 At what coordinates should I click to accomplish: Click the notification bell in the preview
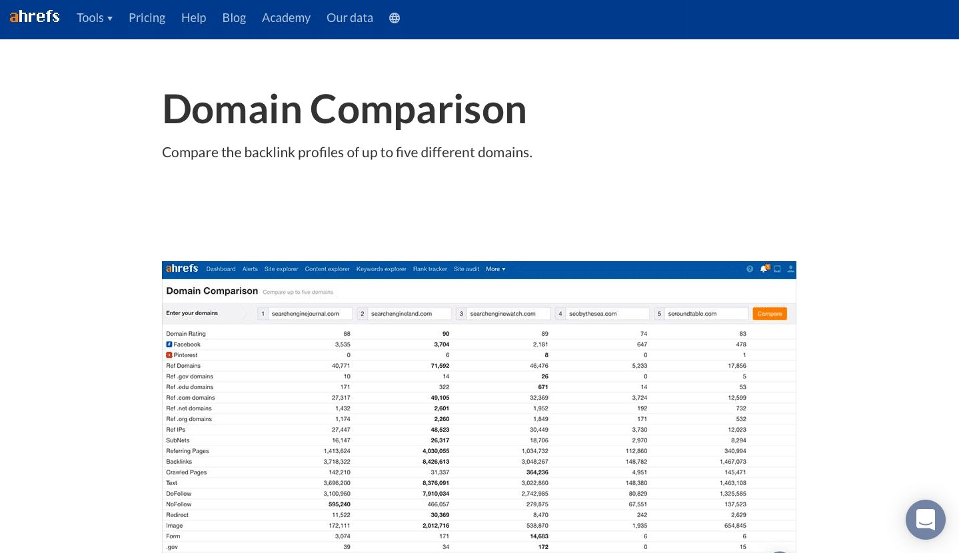(764, 269)
